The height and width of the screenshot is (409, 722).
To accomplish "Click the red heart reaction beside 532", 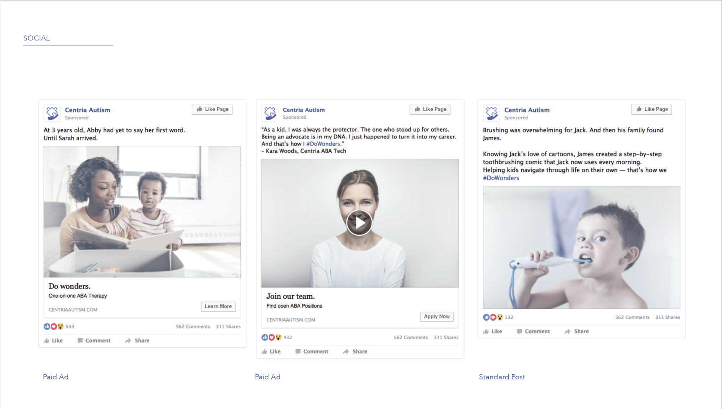I will (x=493, y=317).
